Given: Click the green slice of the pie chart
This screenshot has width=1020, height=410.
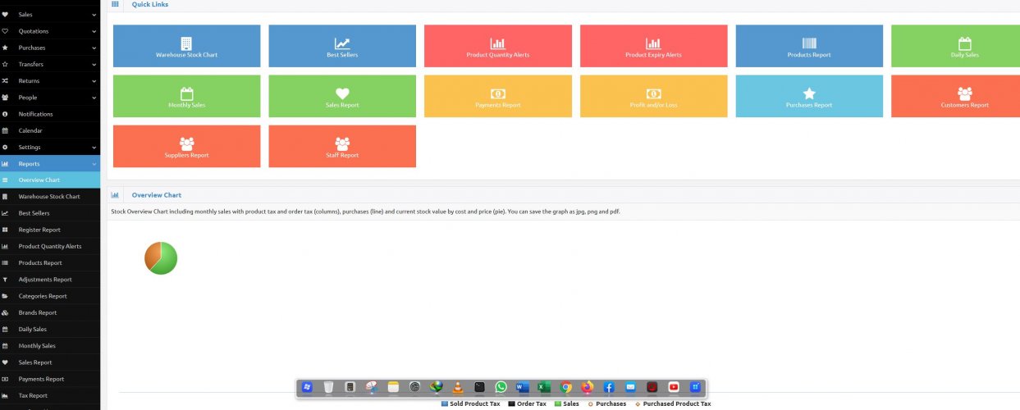Looking at the screenshot, I should click(x=168, y=259).
